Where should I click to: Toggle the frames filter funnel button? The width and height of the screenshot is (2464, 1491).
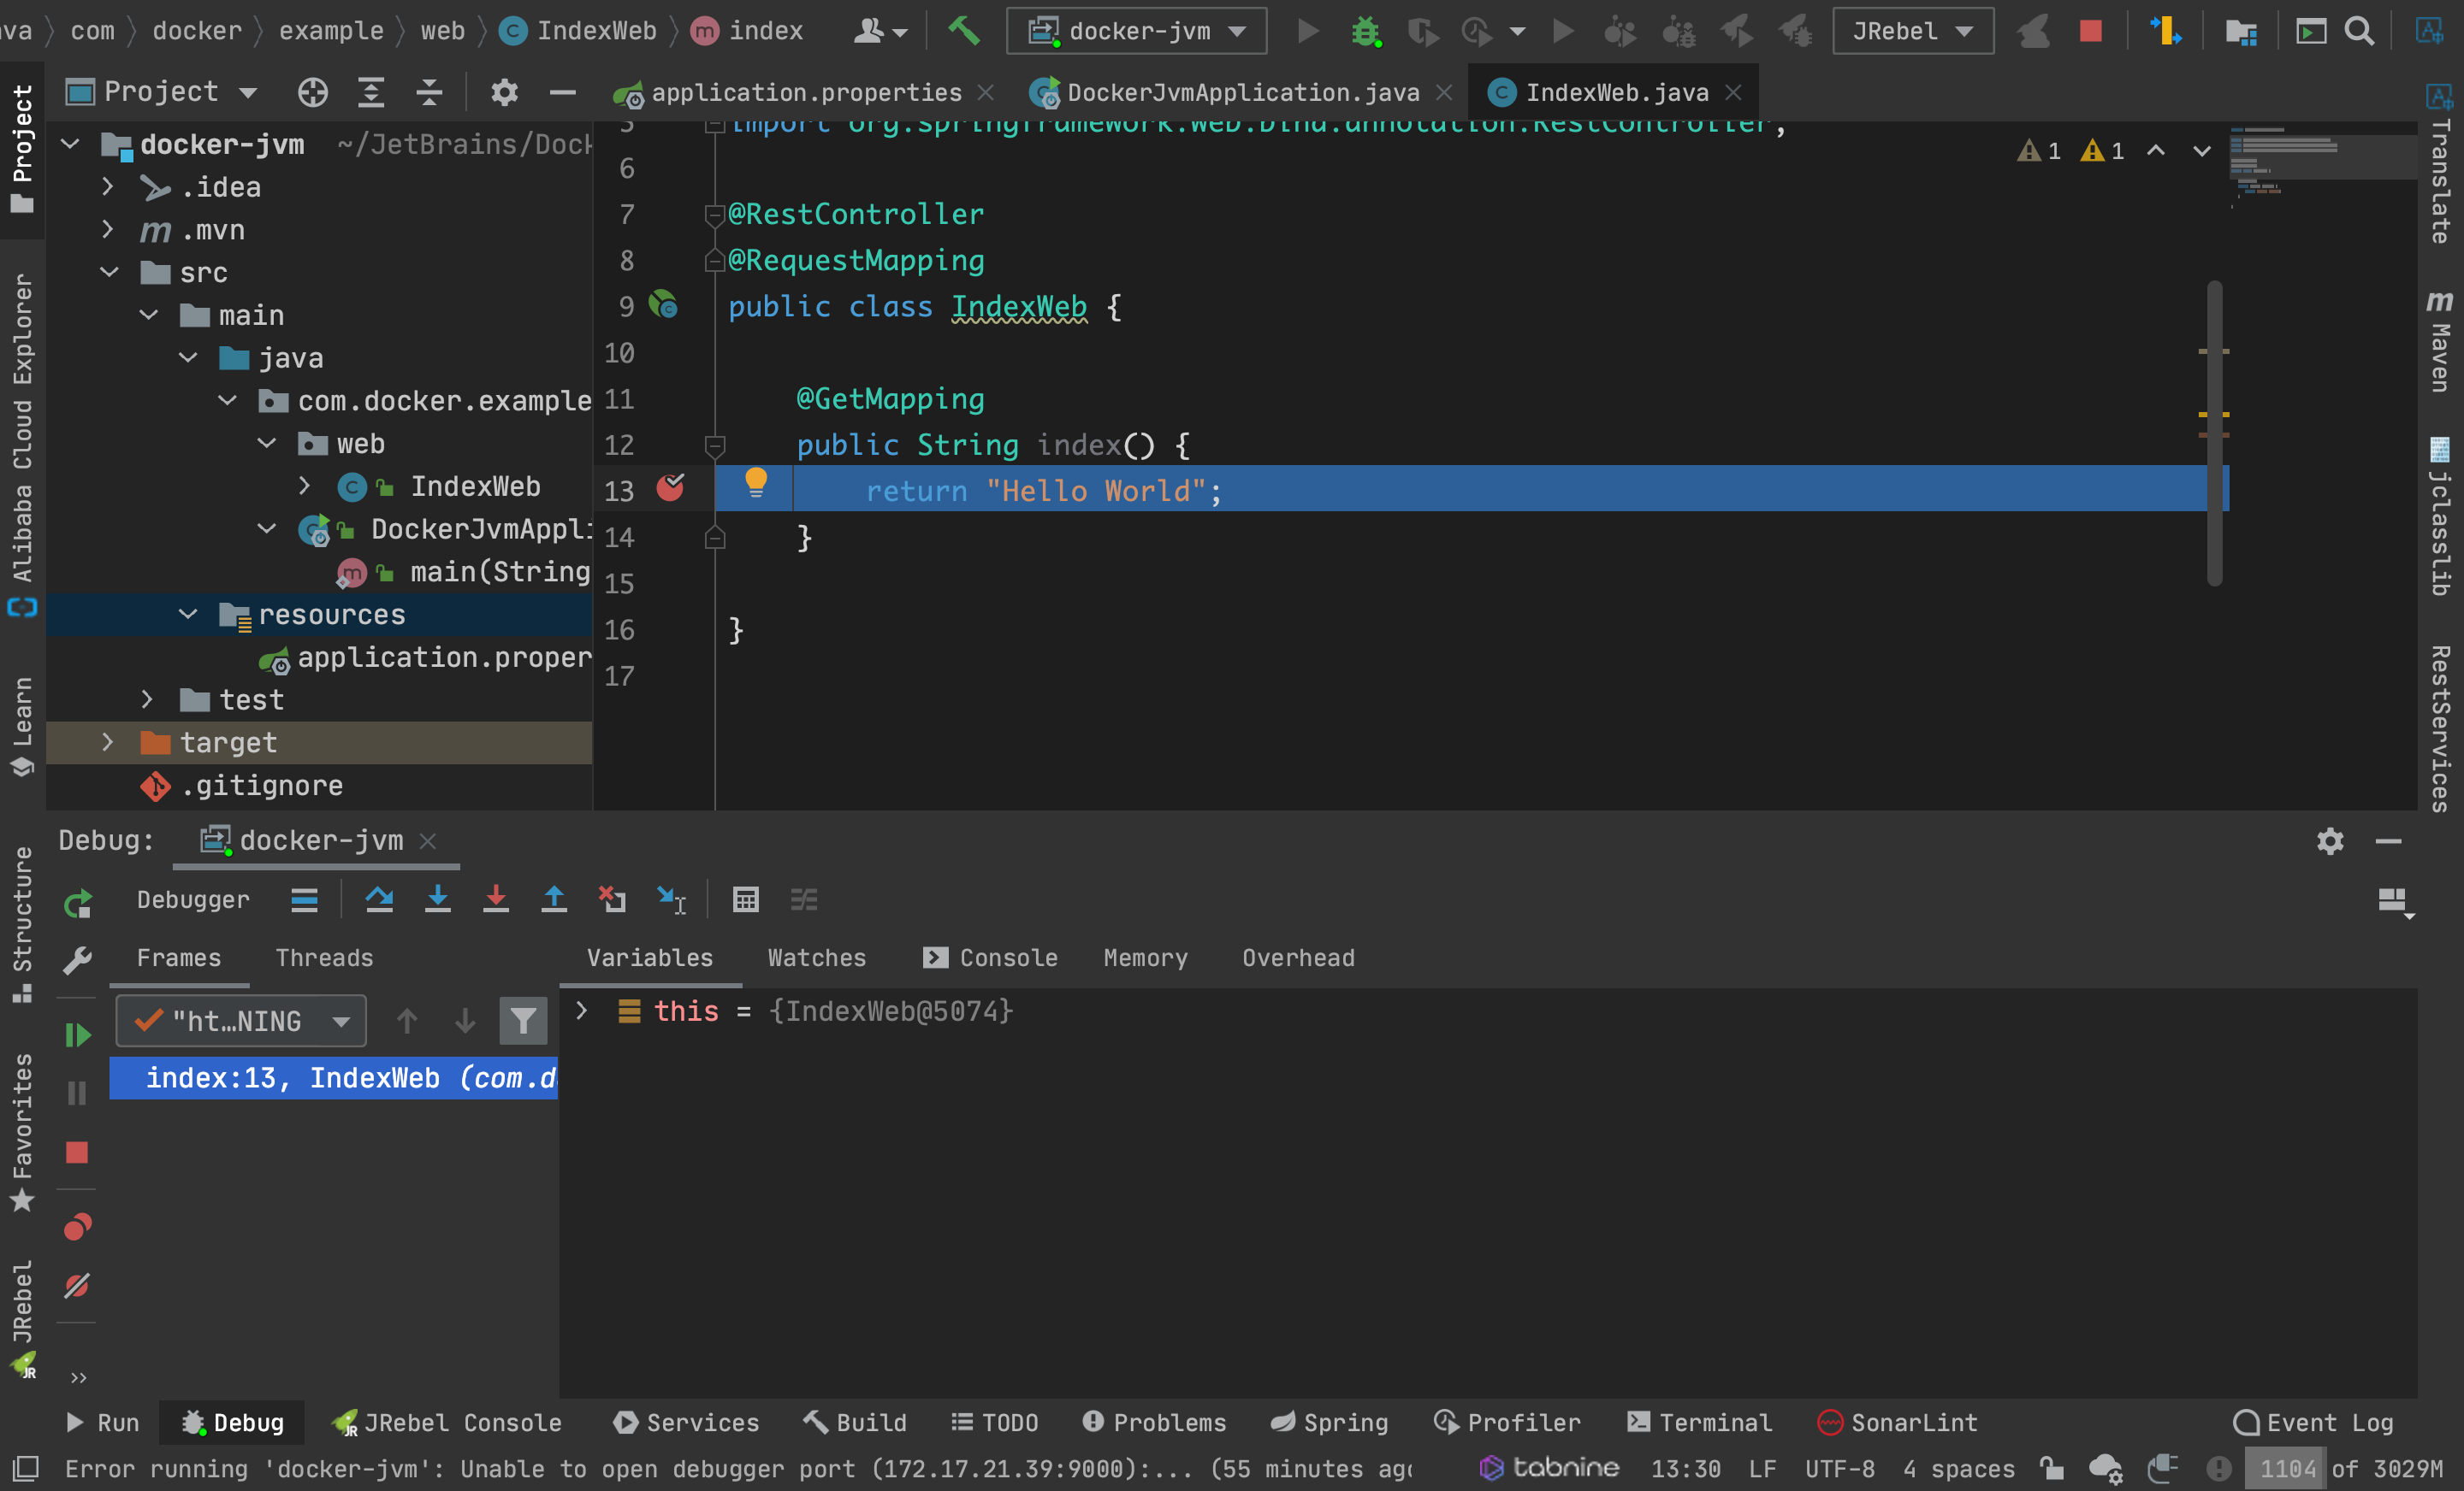[x=523, y=1020]
